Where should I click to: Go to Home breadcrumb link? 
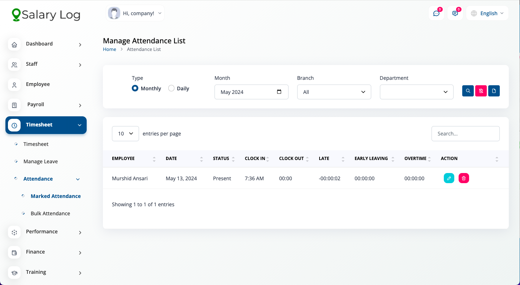pos(109,49)
